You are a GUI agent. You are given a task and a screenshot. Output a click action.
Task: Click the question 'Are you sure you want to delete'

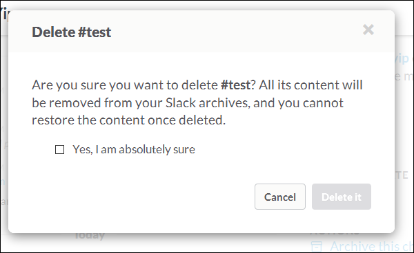pyautogui.click(x=125, y=85)
